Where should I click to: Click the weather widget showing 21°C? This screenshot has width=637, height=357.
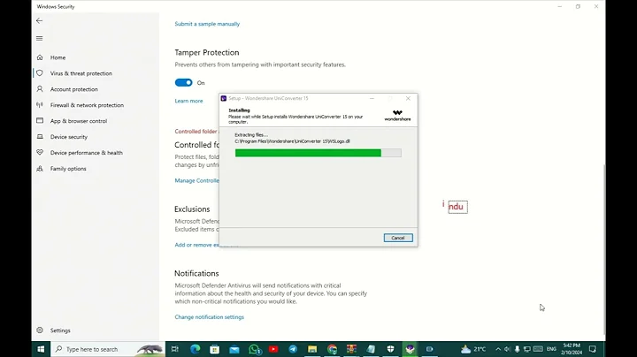pyautogui.click(x=473, y=349)
